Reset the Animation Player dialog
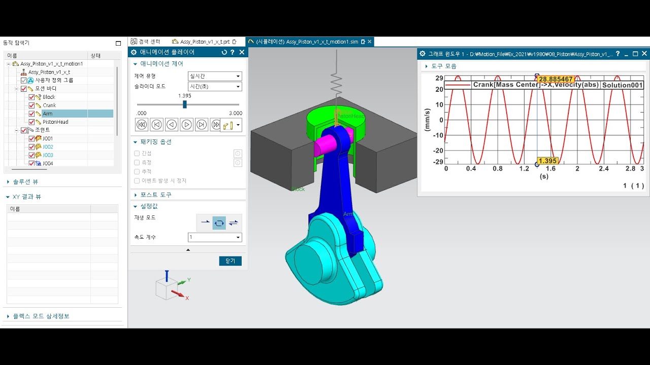The image size is (650, 365). tap(224, 52)
